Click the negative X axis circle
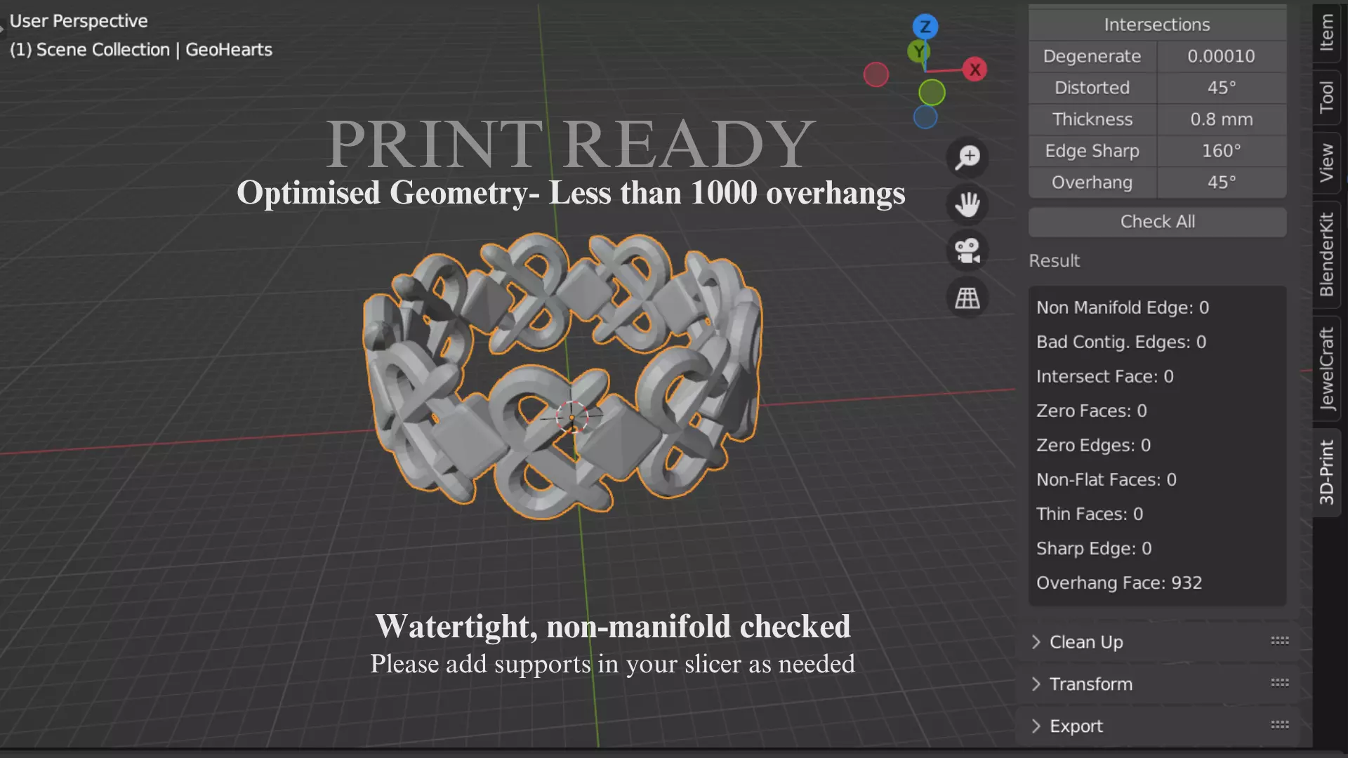1348x758 pixels. coord(875,74)
